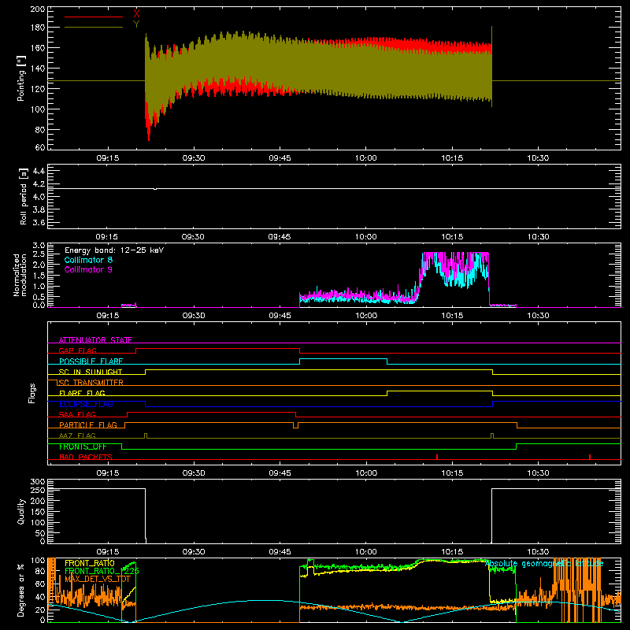Select the POSSIBLE_FLARE flag label
The image size is (630, 630).
91,361
